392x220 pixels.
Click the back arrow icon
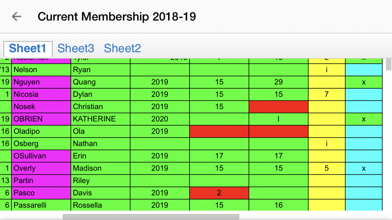17,16
